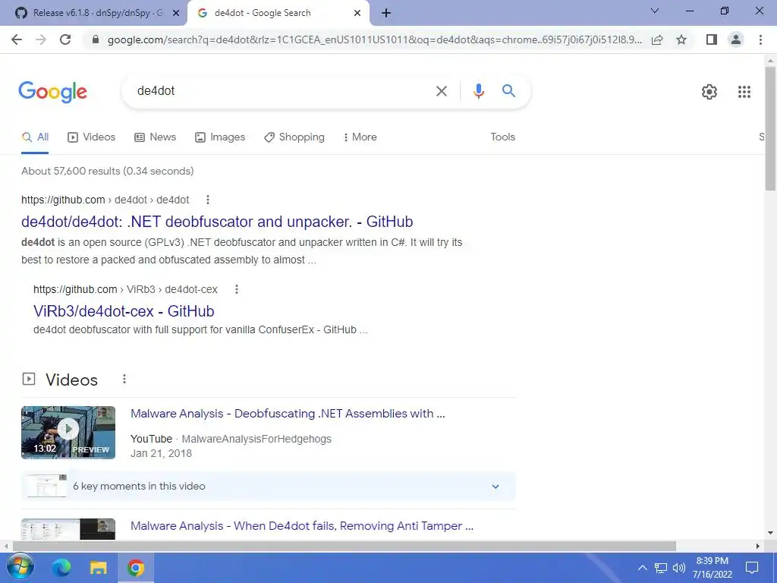Expand the More search filters
Image resolution: width=777 pixels, height=583 pixels.
click(360, 137)
